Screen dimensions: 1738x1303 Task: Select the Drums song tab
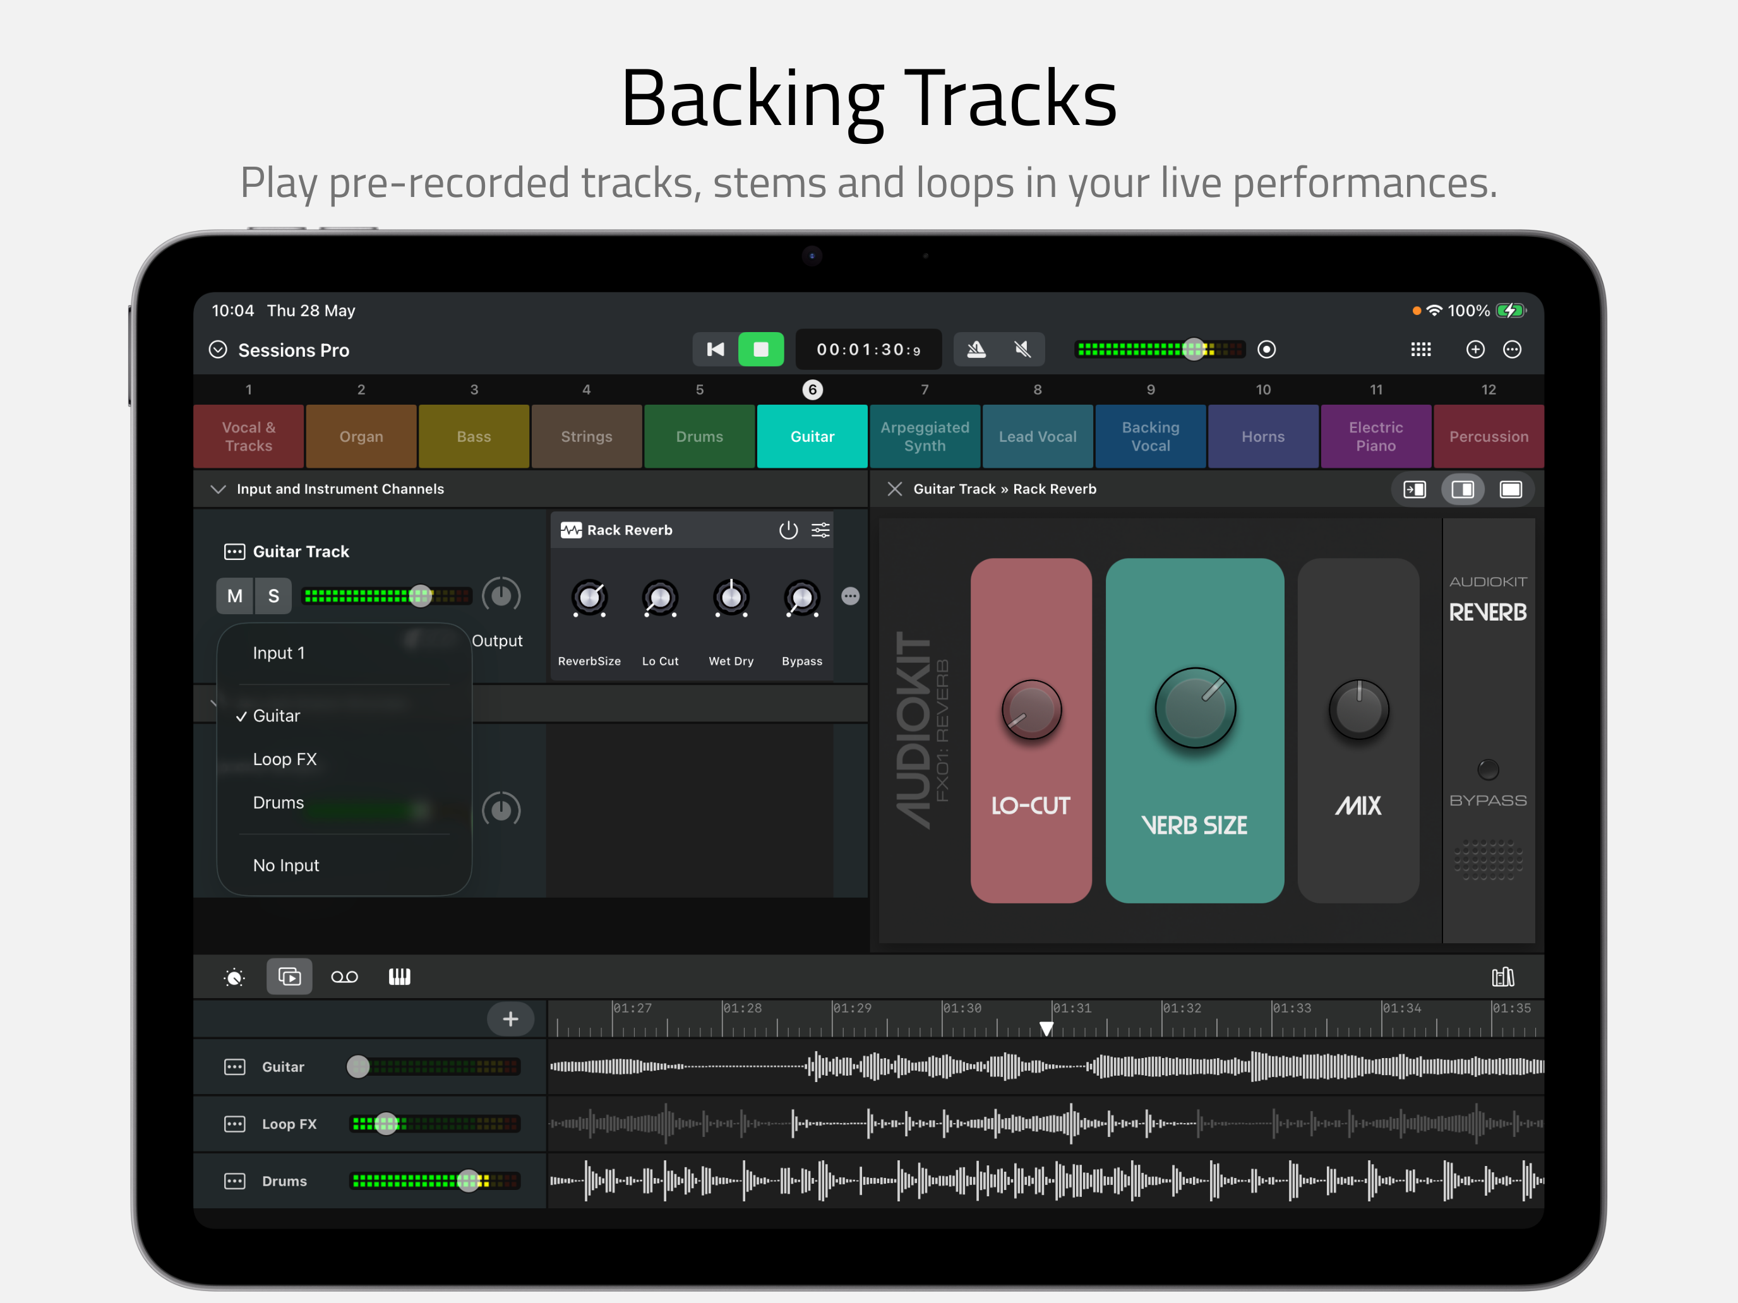(x=699, y=437)
